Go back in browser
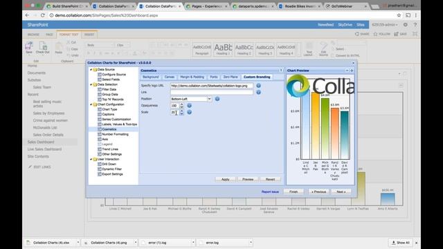This screenshot has width=443, height=249. (27, 15)
